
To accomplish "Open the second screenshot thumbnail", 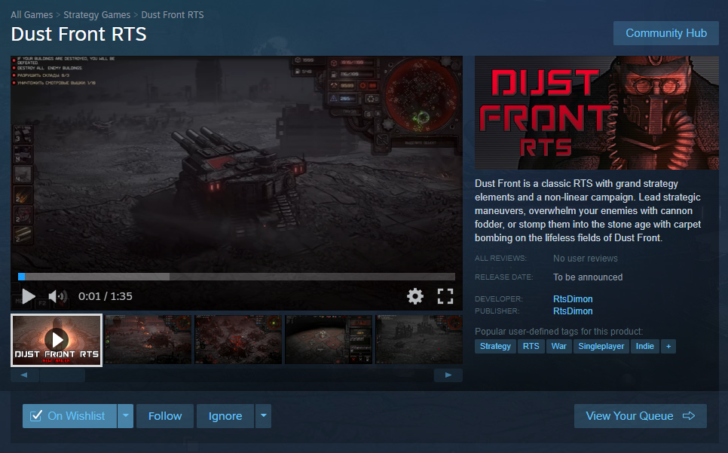I will (148, 339).
